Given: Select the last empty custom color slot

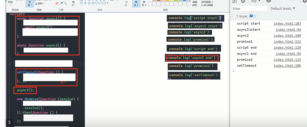Looking at the screenshot, I should 189,4.
